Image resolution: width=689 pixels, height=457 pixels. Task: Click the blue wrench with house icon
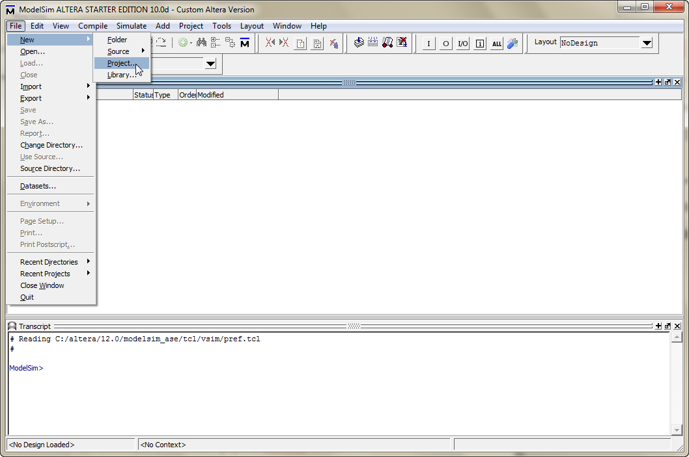513,43
